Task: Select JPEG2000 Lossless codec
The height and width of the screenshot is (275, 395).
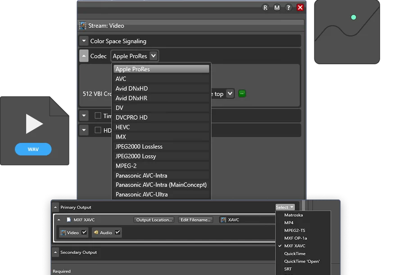Action: [161, 146]
